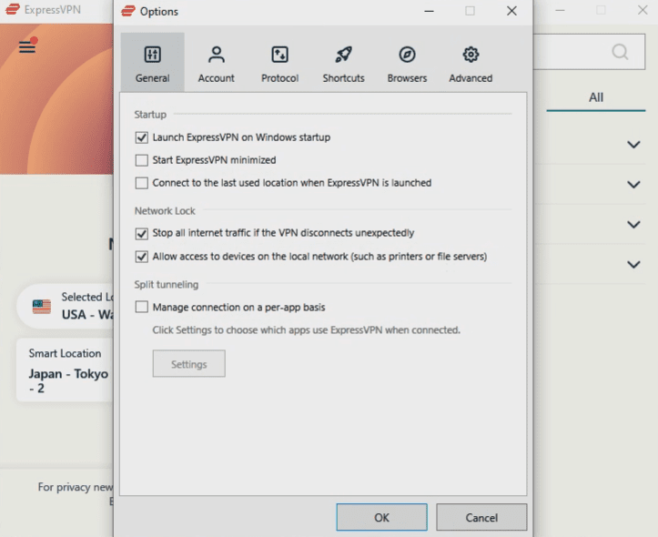The width and height of the screenshot is (658, 537).
Task: Click the Startup section heading
Action: tap(150, 115)
